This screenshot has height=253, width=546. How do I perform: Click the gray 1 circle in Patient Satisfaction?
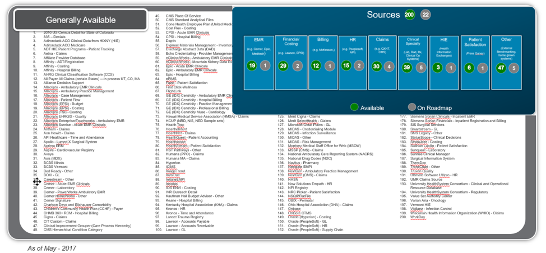coord(482,68)
